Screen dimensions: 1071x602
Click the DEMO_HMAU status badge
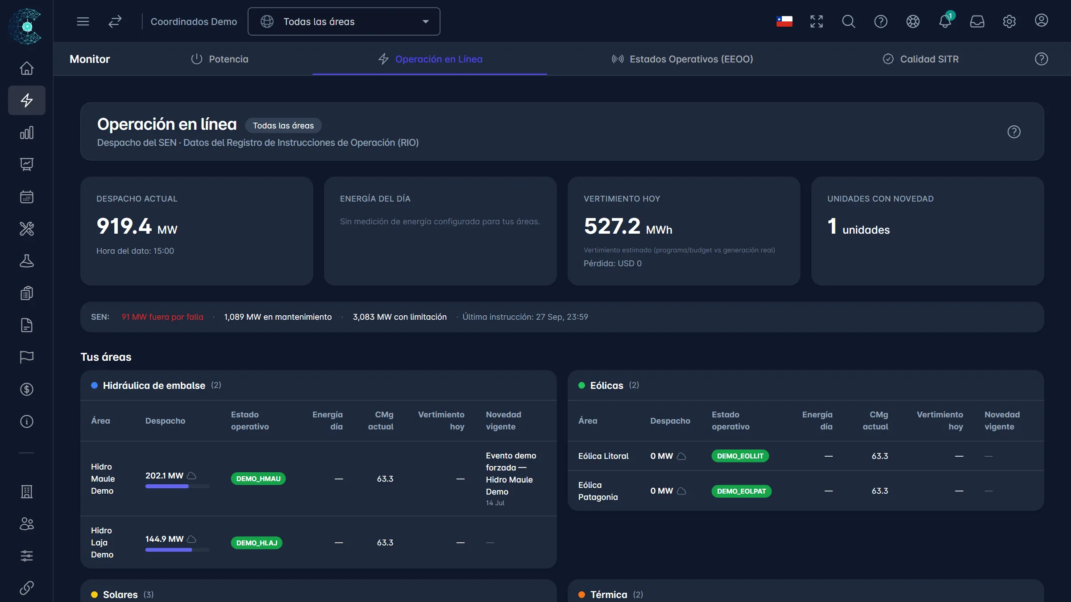coord(258,479)
